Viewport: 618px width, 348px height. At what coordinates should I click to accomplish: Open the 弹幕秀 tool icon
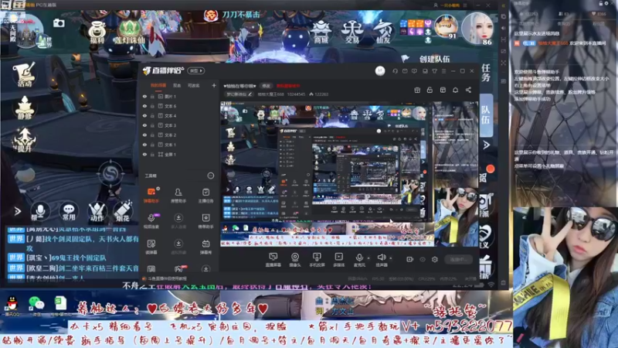coord(205,247)
